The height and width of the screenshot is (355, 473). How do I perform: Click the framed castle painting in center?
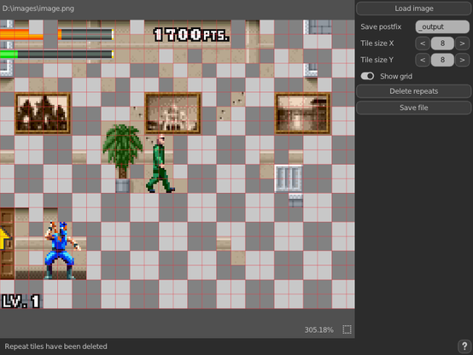(172, 113)
